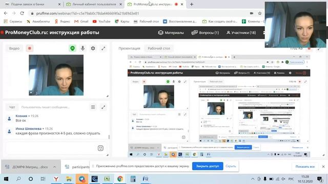Open the participants downloaded file
This screenshot has height=184, width=328.
[x=77, y=167]
